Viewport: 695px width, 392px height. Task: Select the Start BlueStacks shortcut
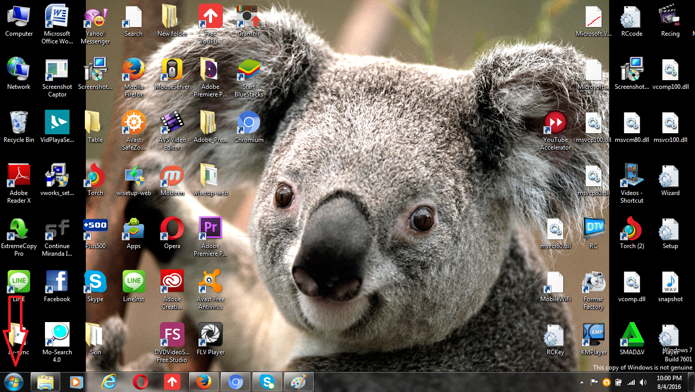tap(249, 78)
